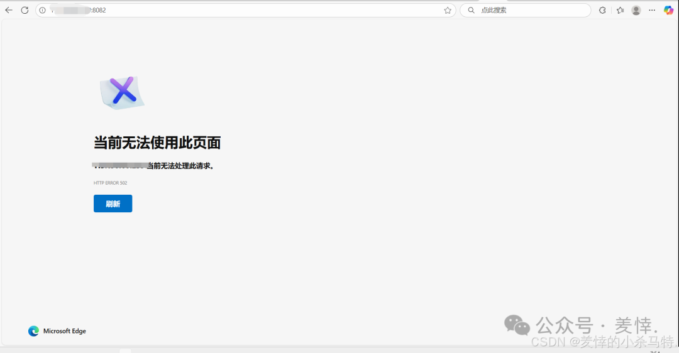Open site information icon in address bar
This screenshot has width=679, height=353.
pos(43,11)
